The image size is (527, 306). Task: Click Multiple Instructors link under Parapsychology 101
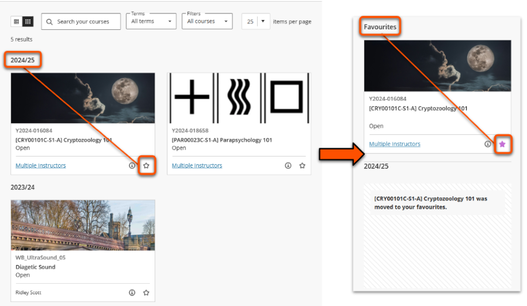197,166
